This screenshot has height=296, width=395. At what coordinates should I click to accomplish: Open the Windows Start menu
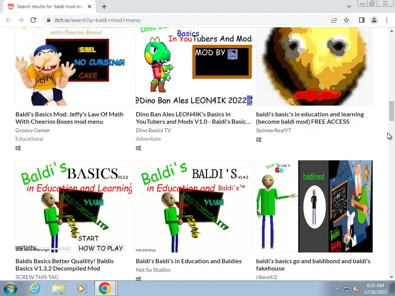click(10, 288)
